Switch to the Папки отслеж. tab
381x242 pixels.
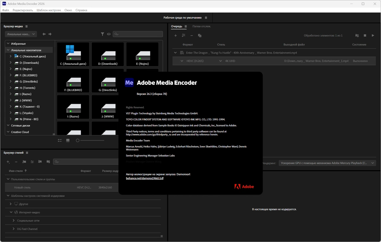tap(202, 26)
